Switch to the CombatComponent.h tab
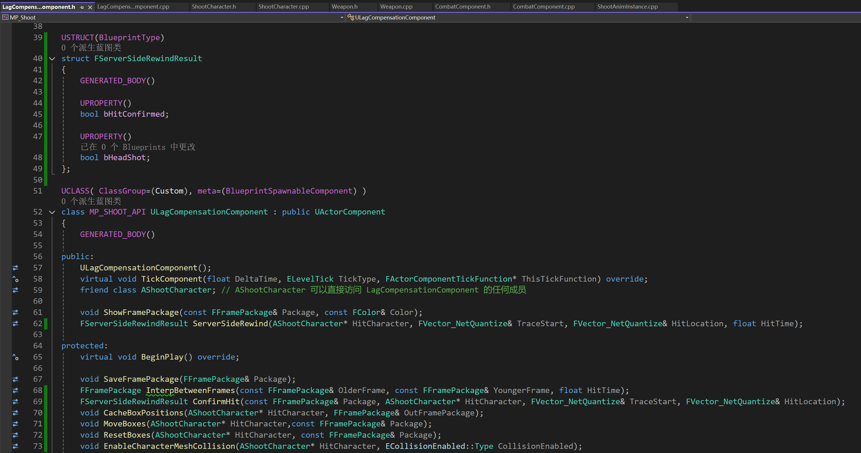The image size is (861, 453). [463, 7]
